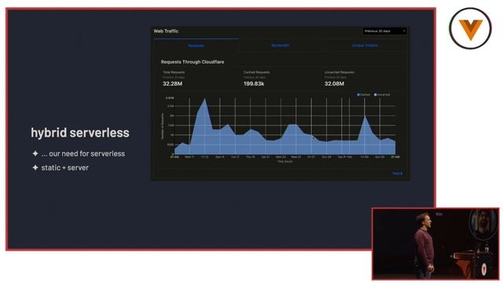
Task: Switch to the Requests tab
Action: pos(196,46)
